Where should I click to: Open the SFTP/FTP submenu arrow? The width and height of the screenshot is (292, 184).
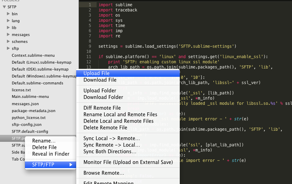[71, 164]
